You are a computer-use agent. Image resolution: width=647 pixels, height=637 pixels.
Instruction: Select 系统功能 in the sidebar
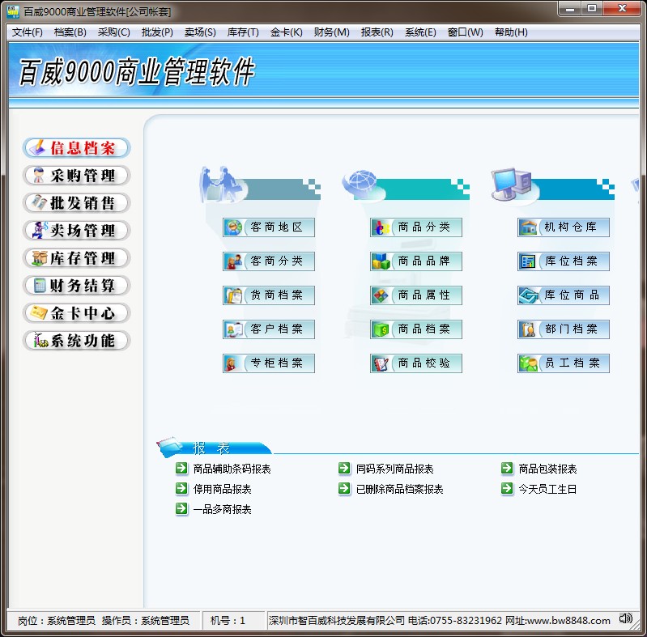pos(77,341)
